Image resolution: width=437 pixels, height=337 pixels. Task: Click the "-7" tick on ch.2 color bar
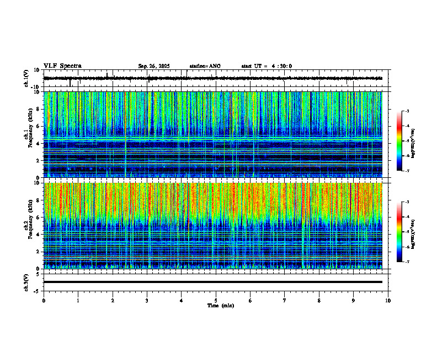pos(407,262)
